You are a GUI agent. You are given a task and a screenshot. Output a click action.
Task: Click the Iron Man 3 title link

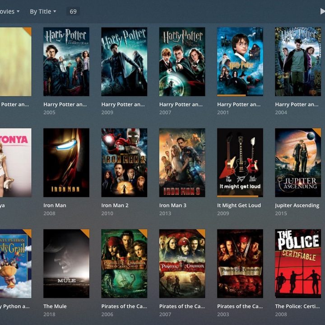click(172, 205)
